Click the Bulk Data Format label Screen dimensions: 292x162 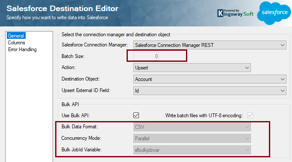(80, 127)
